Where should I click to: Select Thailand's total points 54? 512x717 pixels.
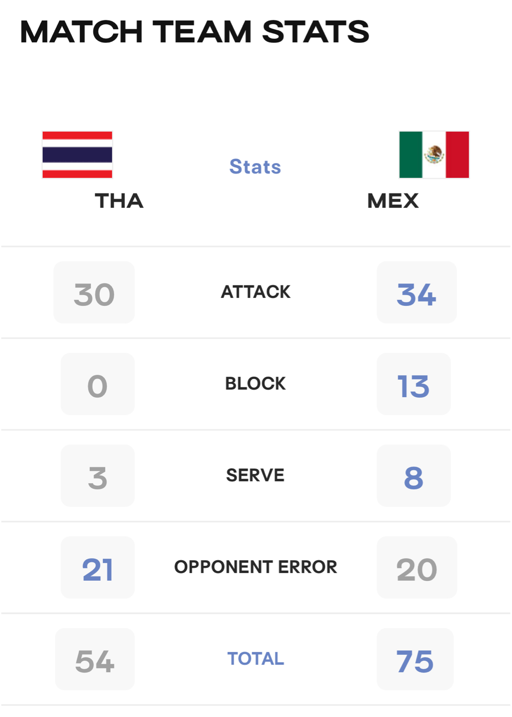tap(95, 659)
